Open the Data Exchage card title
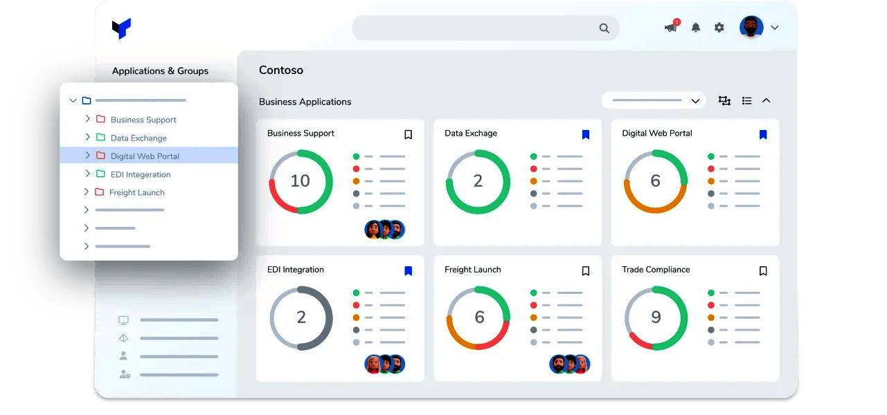887x415 pixels. pos(471,133)
